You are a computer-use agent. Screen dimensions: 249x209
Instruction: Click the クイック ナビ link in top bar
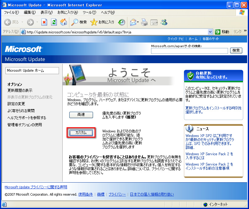click(175, 39)
